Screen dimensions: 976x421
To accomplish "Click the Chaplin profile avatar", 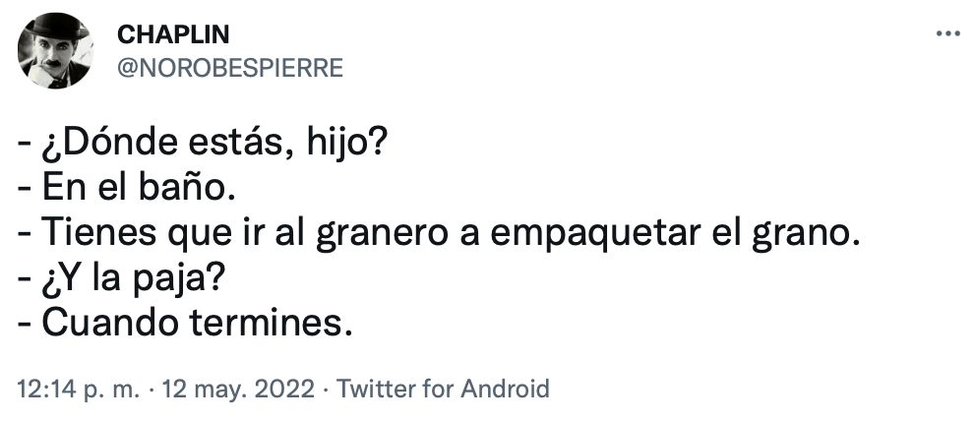I will click(x=55, y=50).
